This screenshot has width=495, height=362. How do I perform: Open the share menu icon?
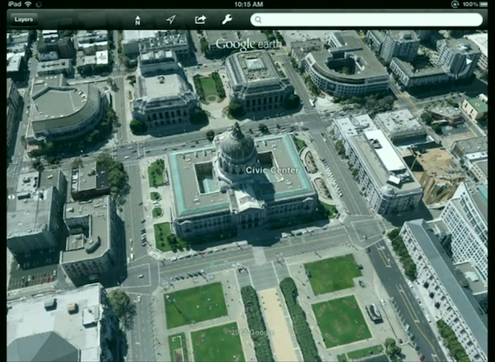click(x=200, y=19)
